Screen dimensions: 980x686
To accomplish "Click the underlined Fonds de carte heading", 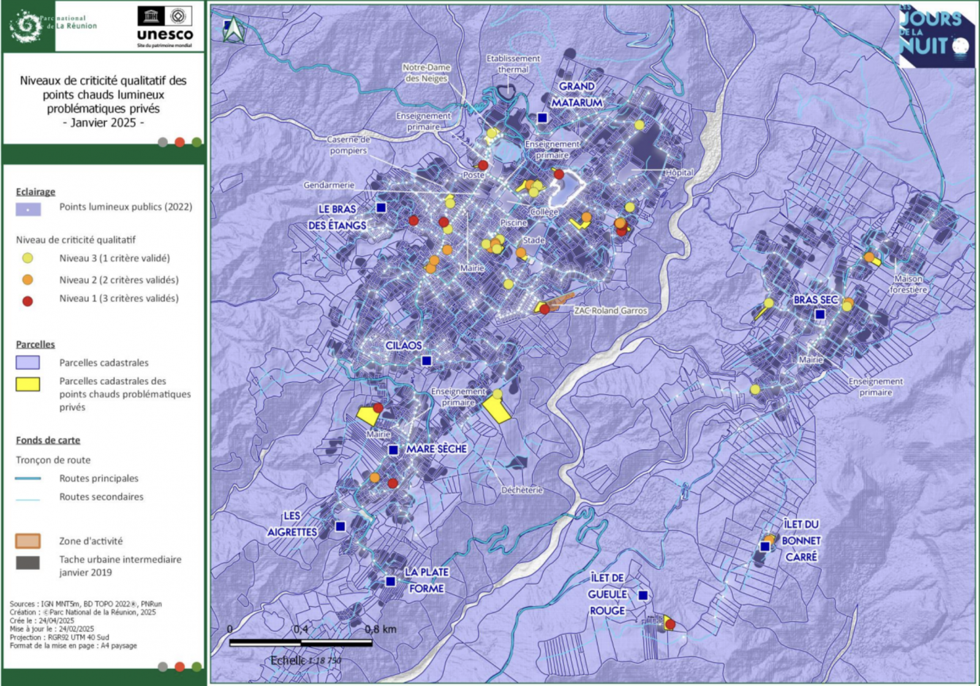I will (48, 440).
